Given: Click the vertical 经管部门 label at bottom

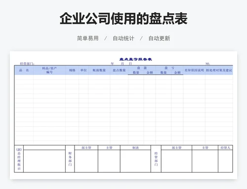Looking at the screenshot, I should point(156,159).
